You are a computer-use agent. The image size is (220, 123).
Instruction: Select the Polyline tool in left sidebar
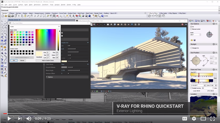click(x=2, y=24)
